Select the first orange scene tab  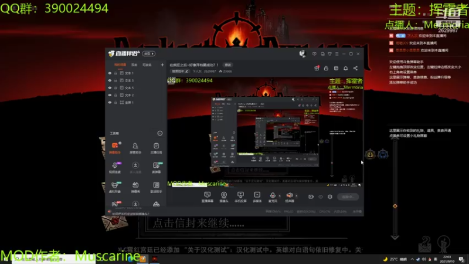click(x=120, y=65)
